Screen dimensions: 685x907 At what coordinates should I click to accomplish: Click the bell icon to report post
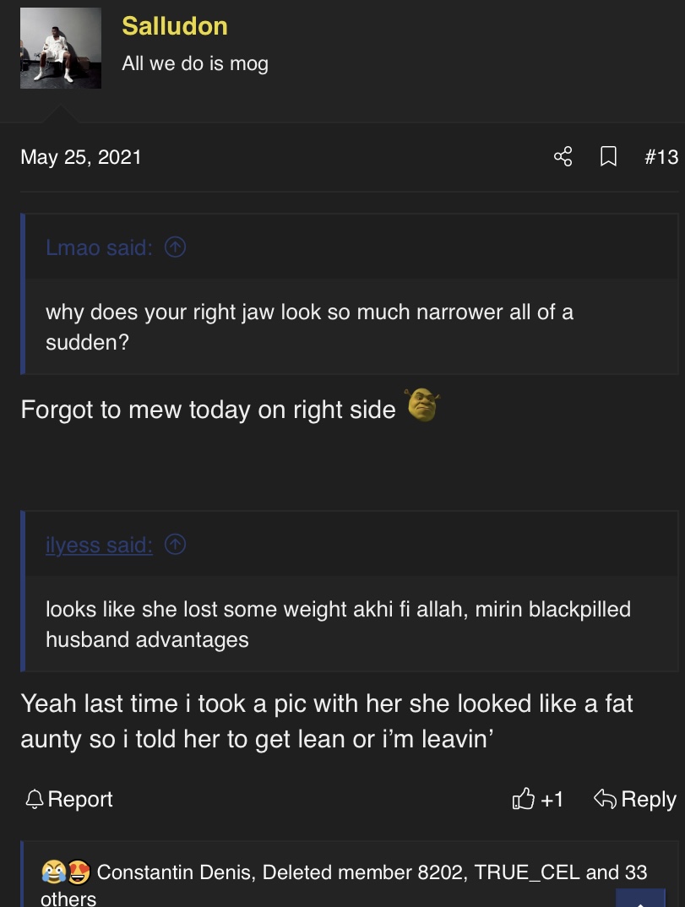34,799
